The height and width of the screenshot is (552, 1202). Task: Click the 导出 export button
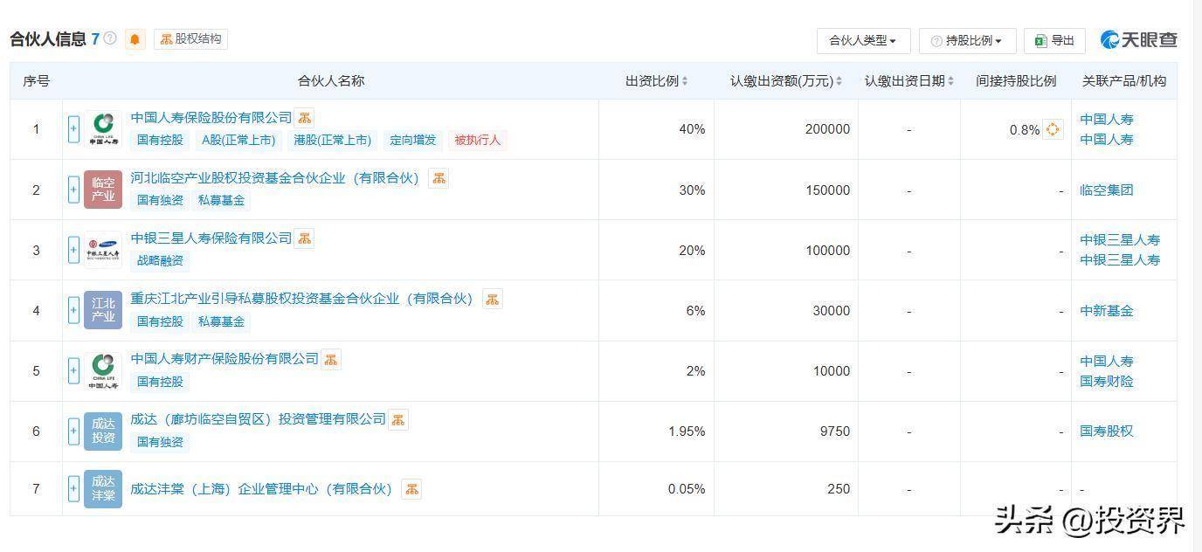[1054, 40]
